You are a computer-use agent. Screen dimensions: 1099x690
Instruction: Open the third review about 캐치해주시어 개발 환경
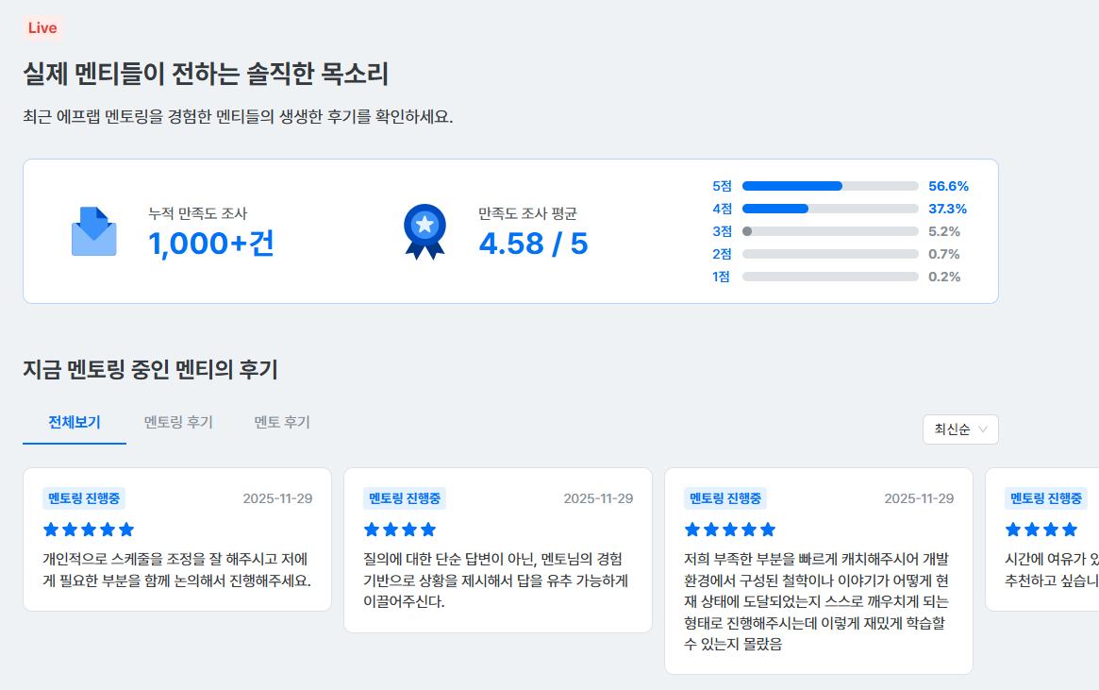point(819,571)
